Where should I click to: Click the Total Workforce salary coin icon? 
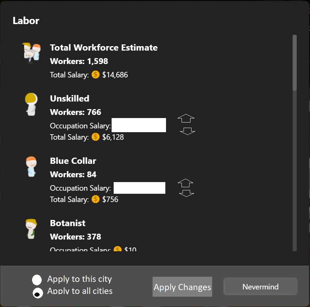(95, 75)
